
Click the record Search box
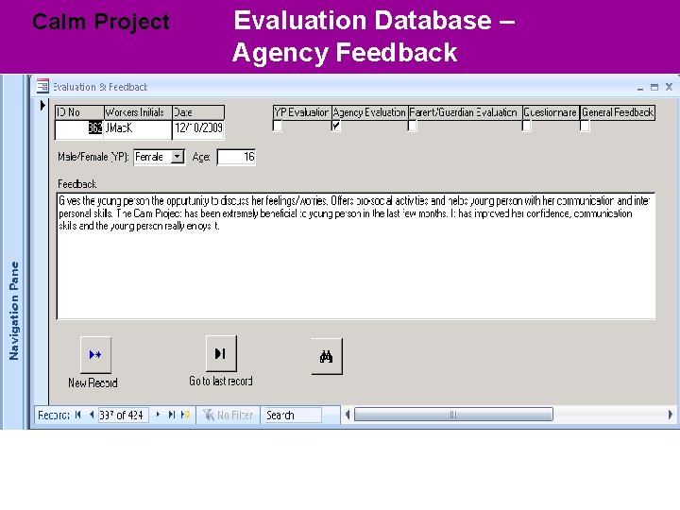(x=293, y=415)
